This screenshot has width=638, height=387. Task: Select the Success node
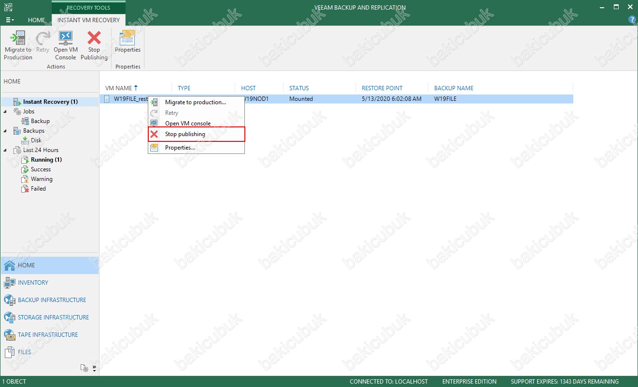point(41,169)
